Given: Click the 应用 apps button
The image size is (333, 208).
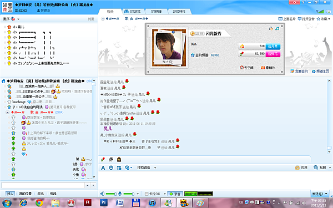Looking at the screenshot, I should 301,168.
